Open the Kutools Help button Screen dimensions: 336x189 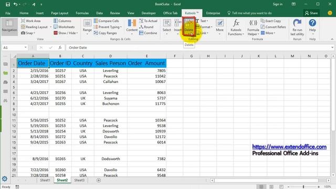pos(312,27)
